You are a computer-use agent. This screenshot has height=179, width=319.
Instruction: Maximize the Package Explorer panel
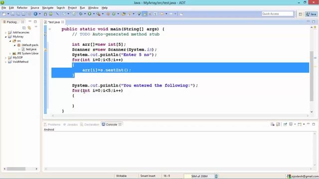point(35,21)
